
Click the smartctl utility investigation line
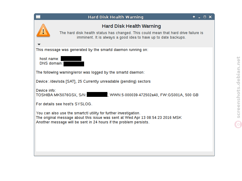pos(88,113)
